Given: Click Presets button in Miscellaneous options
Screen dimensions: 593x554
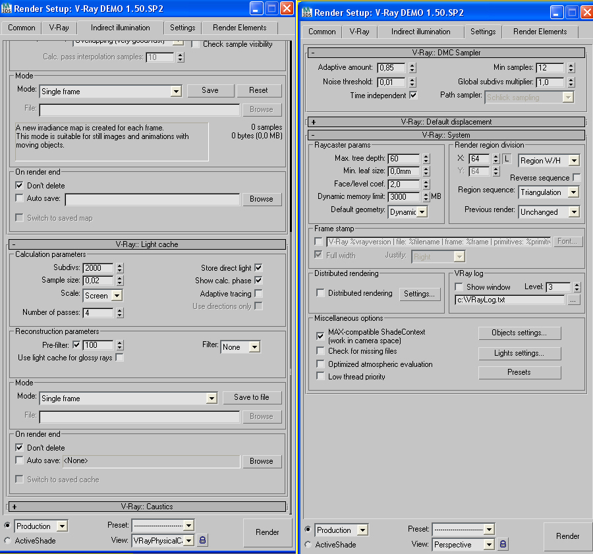Looking at the screenshot, I should 519,372.
